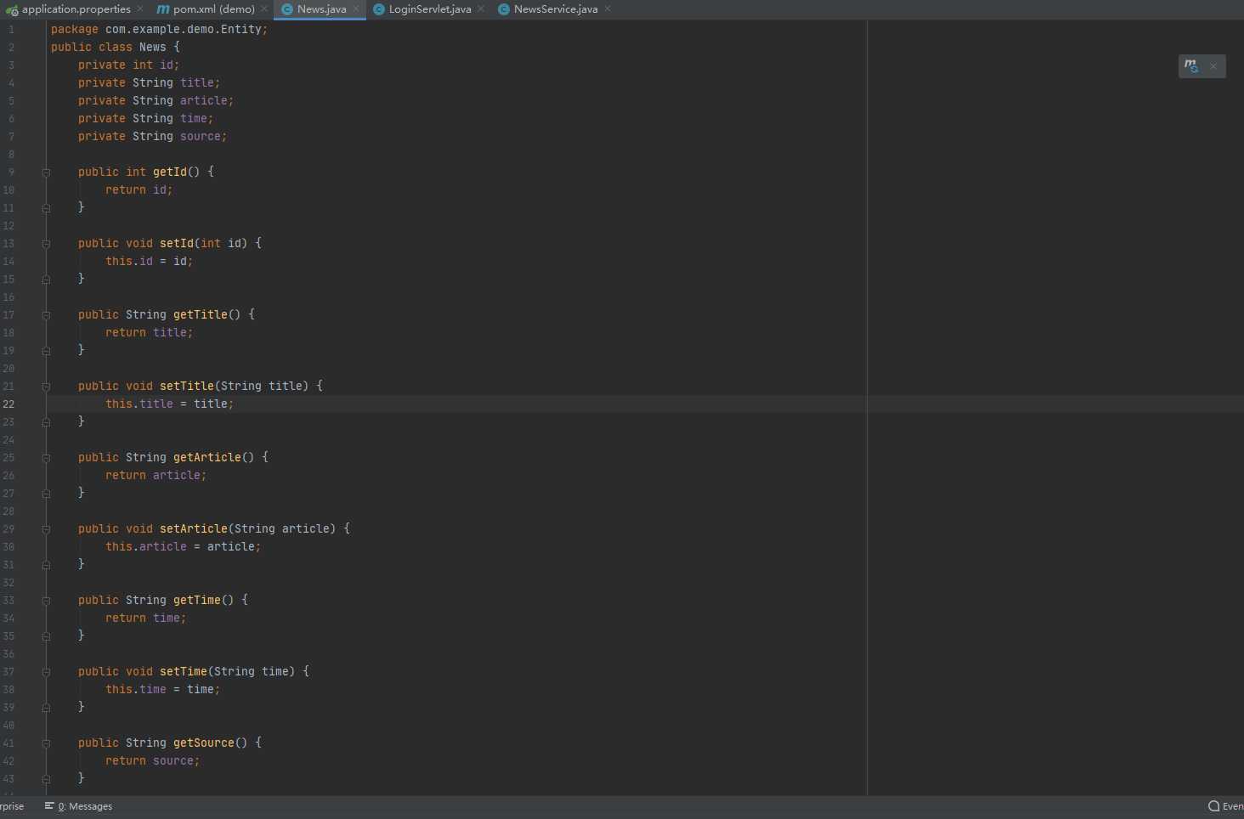Screen dimensions: 1244x819
Task: Close the News.java tab
Action: 356,8
